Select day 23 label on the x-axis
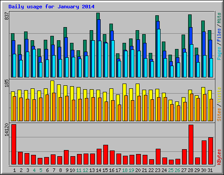Image resolution: width=224 pixels, height=175 pixels. [x=157, y=170]
